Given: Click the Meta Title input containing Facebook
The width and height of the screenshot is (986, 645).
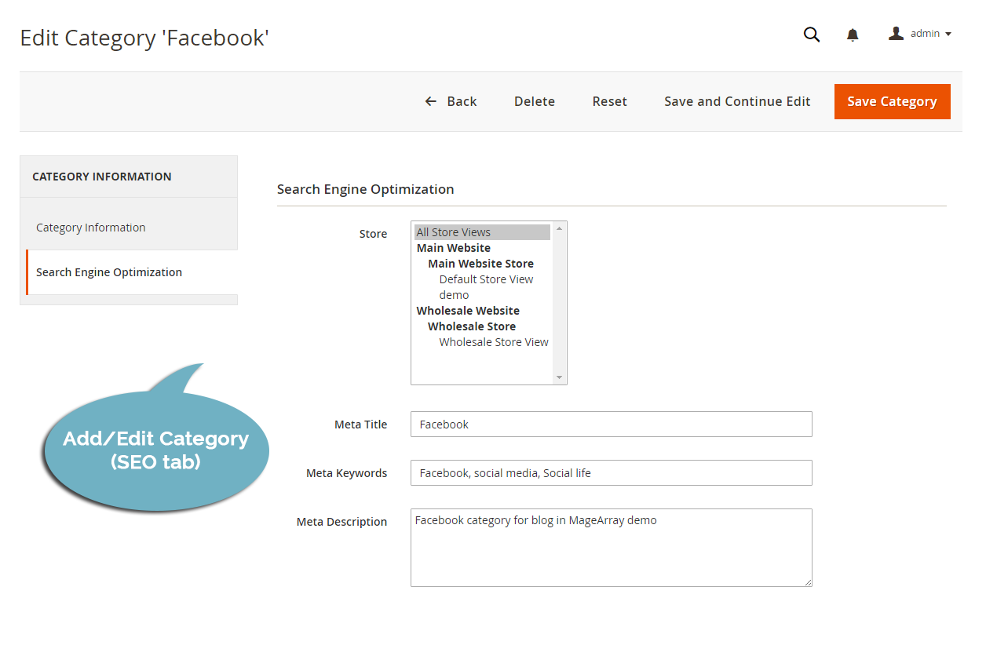Looking at the screenshot, I should tap(611, 424).
